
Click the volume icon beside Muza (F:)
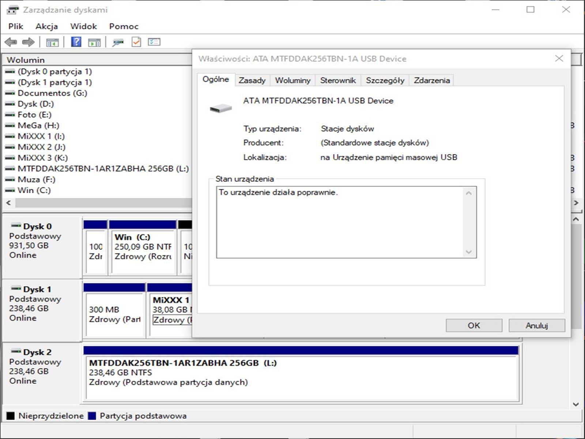click(10, 180)
